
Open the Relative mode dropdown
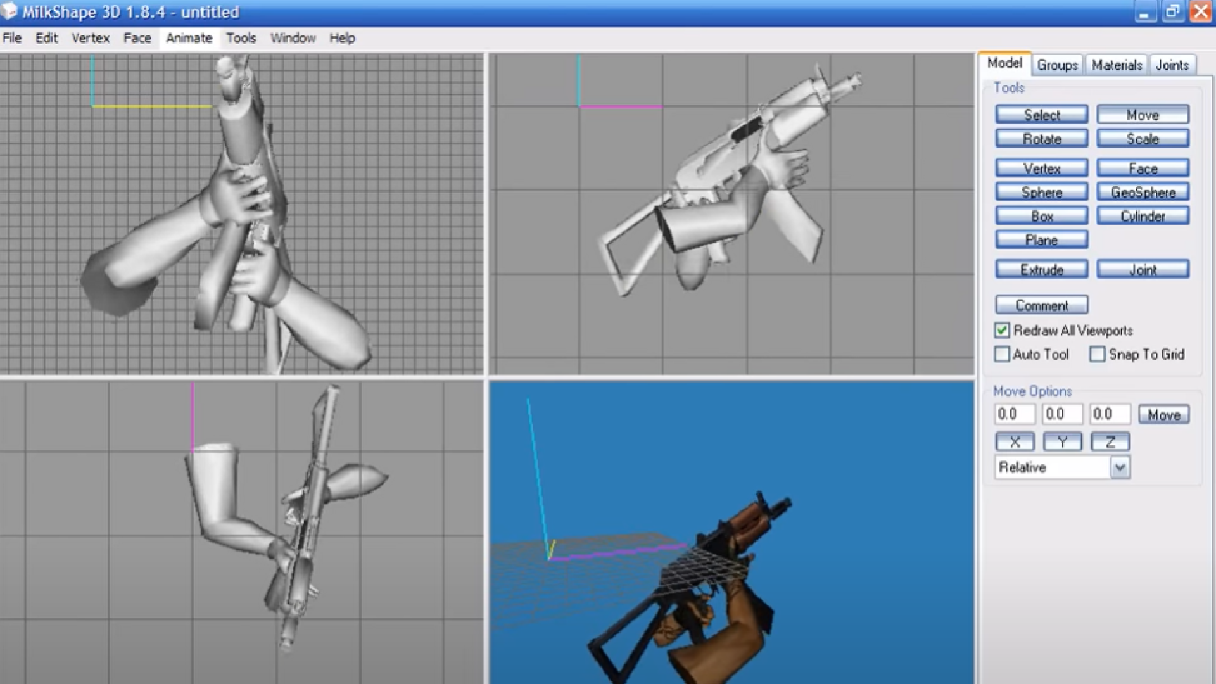pyautogui.click(x=1119, y=468)
